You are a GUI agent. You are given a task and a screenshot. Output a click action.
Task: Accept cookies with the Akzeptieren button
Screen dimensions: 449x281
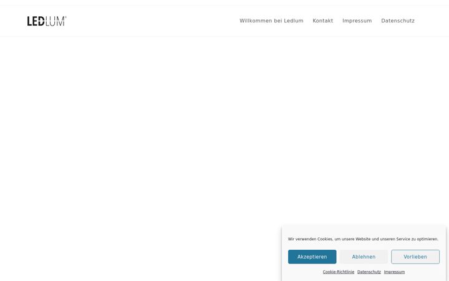(x=312, y=257)
